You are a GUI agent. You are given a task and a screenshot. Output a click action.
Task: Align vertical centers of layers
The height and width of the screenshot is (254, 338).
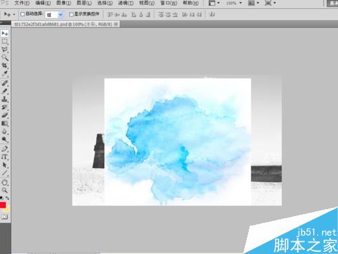tap(117, 15)
